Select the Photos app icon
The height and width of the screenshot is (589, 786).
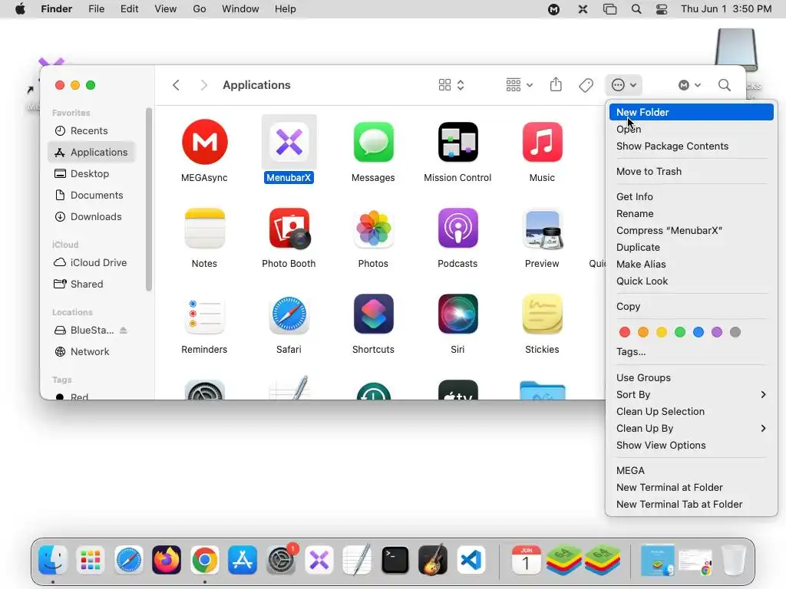[373, 229]
